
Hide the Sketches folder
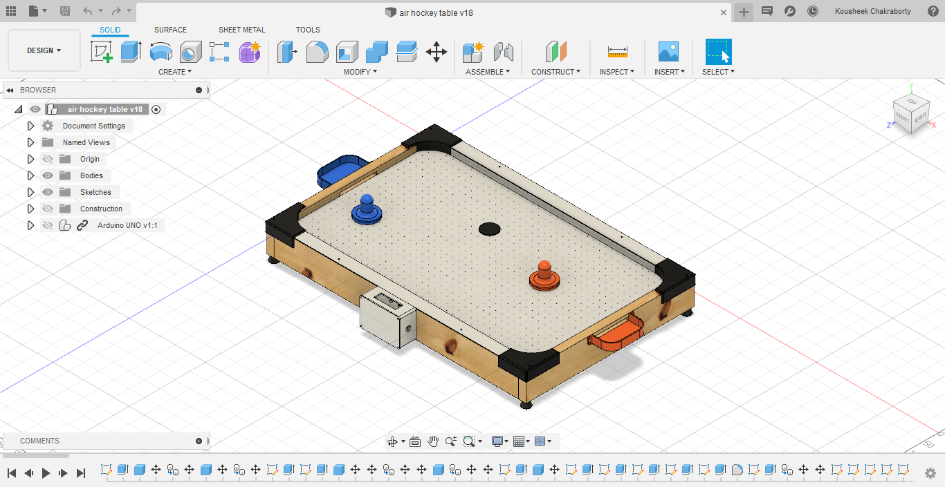tap(48, 192)
